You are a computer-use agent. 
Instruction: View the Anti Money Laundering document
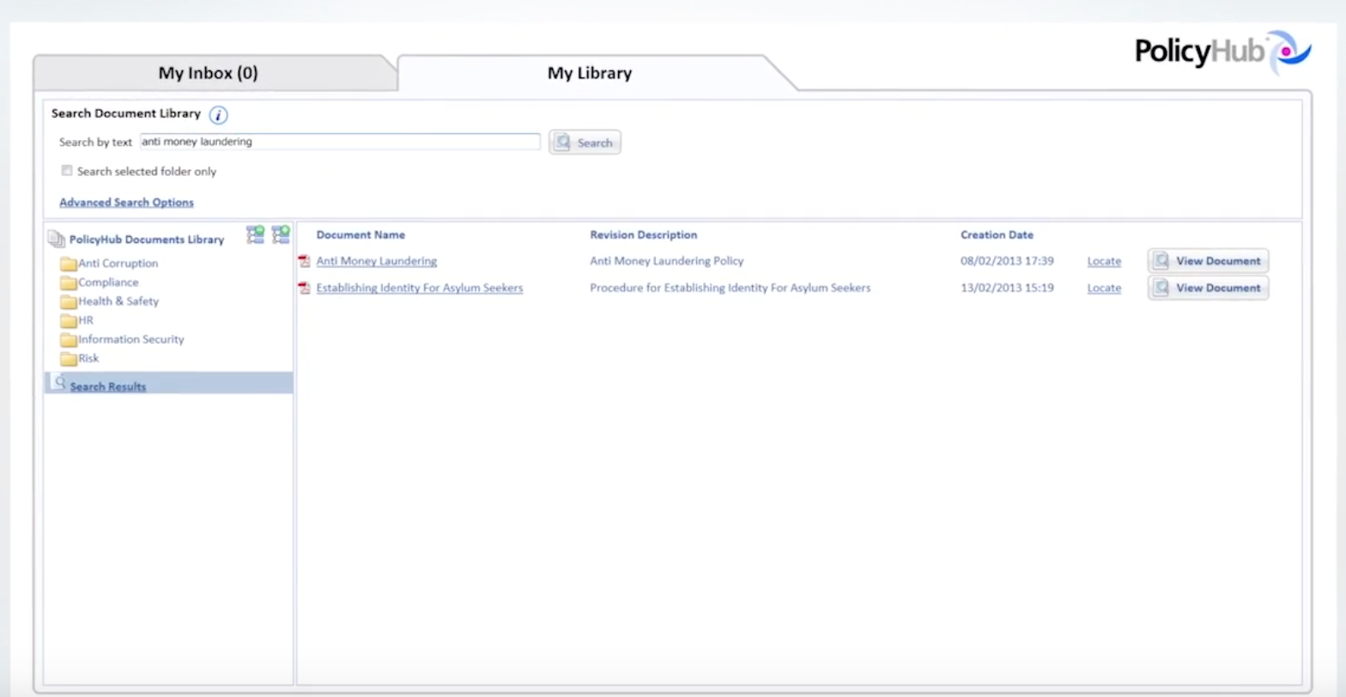click(1208, 261)
